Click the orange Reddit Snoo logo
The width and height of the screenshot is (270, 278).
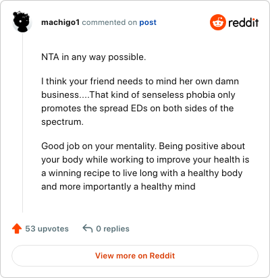point(218,22)
